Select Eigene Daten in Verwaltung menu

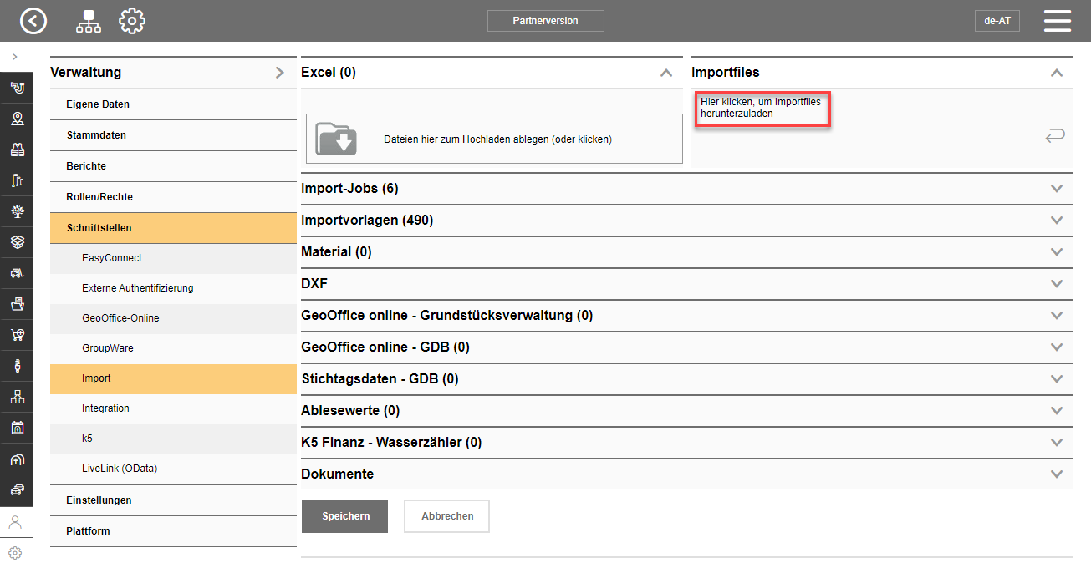pyautogui.click(x=173, y=104)
